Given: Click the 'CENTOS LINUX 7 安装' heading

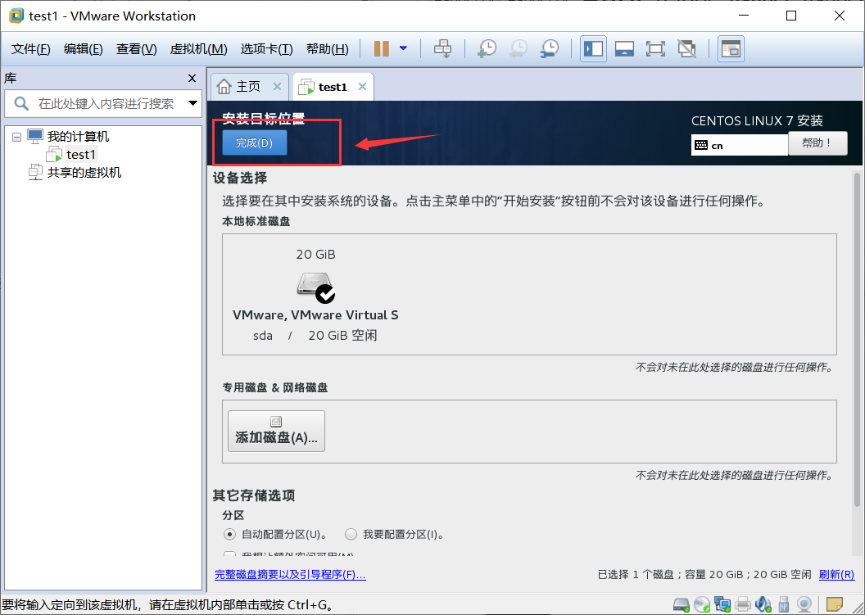Looking at the screenshot, I should (x=757, y=121).
